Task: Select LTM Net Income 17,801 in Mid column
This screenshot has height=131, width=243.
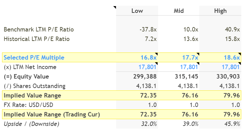Action: pyautogui.click(x=189, y=67)
